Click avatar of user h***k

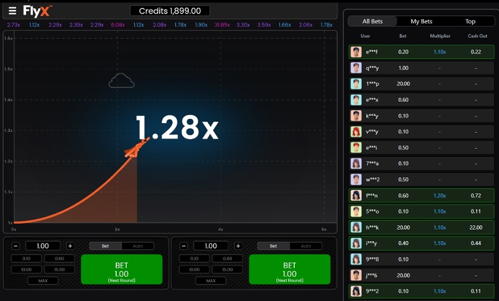click(x=356, y=227)
